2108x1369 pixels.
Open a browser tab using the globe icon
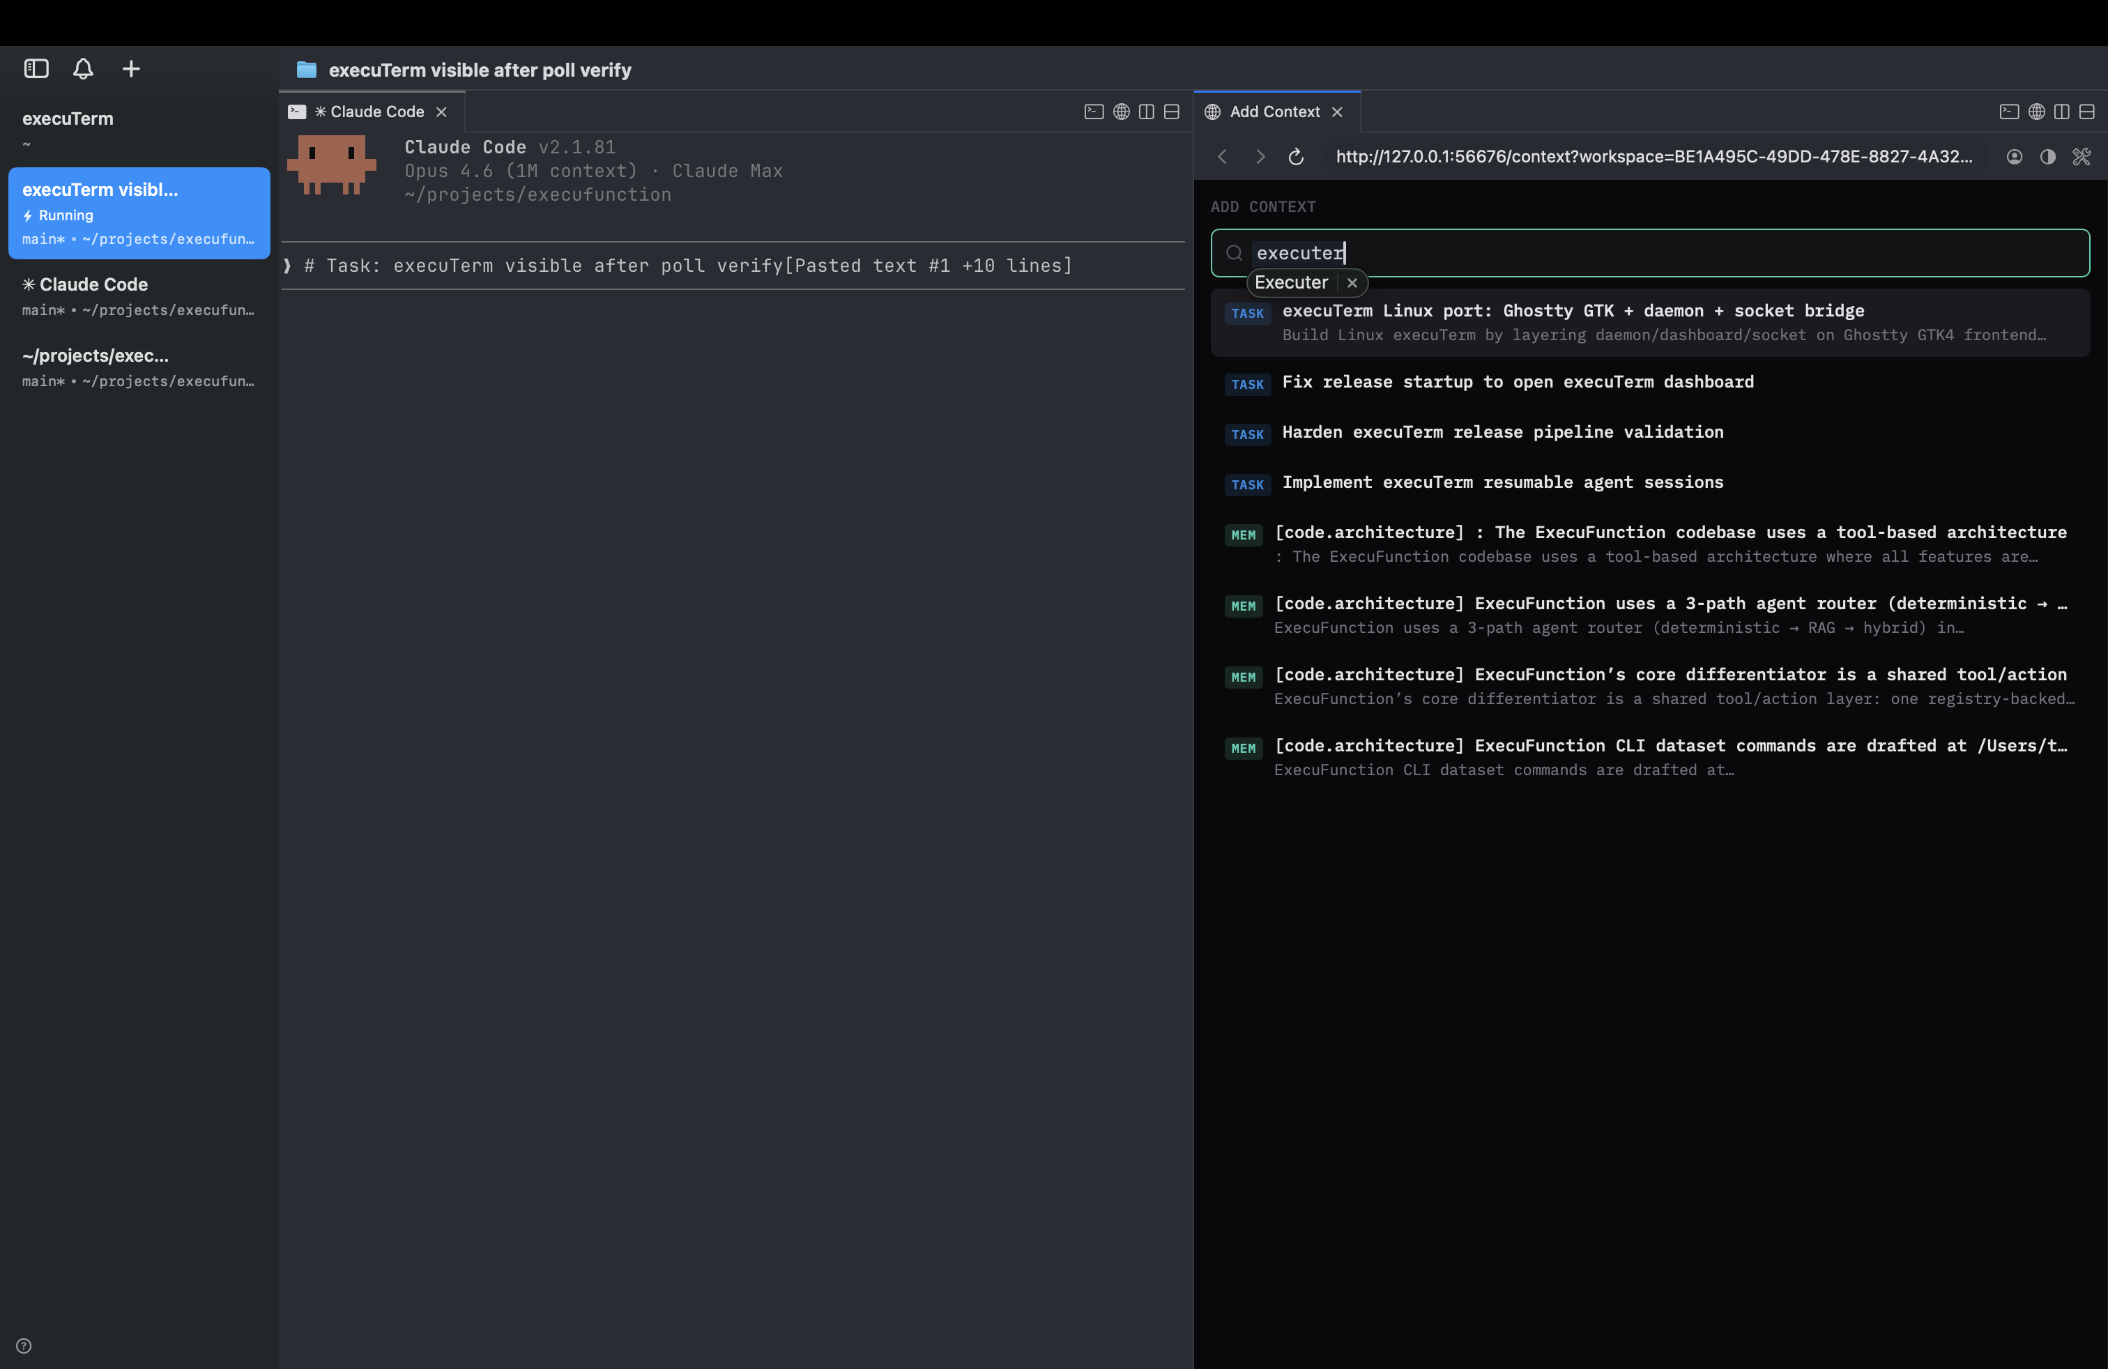tap(1120, 112)
